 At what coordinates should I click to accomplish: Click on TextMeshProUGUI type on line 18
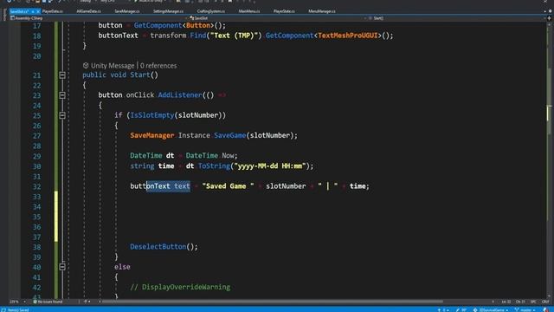[348, 36]
